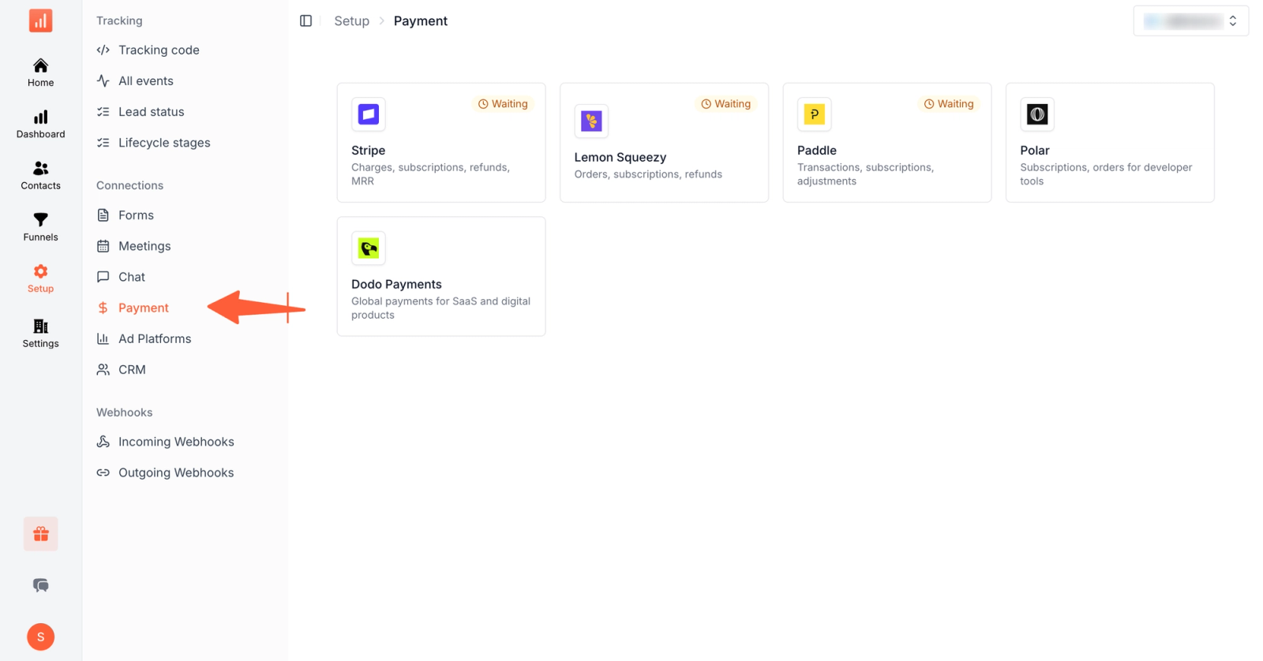This screenshot has width=1263, height=661.
Task: Open Settings from the left rail
Action: pyautogui.click(x=40, y=333)
